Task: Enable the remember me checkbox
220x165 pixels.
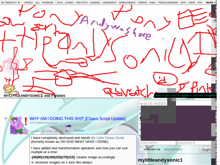Action: tap(141, 149)
